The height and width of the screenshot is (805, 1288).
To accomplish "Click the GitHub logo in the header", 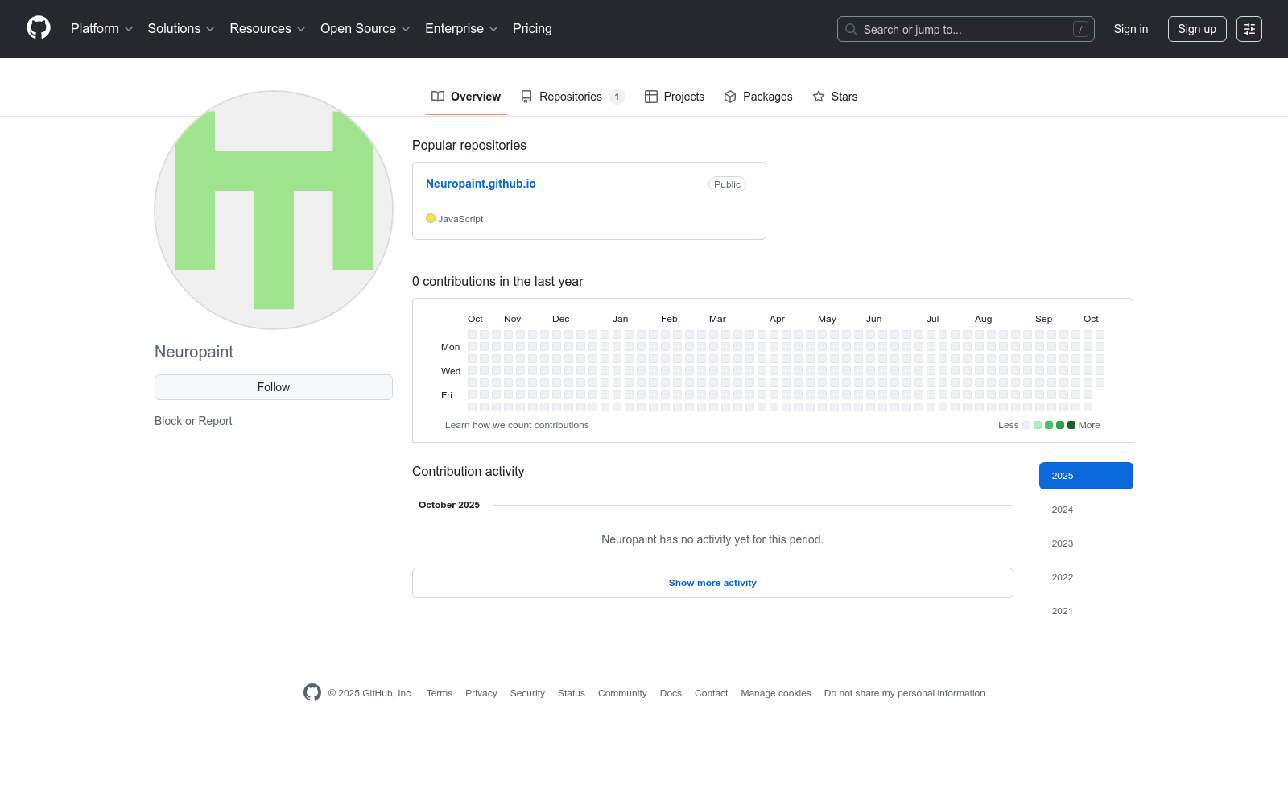I will pos(39,28).
